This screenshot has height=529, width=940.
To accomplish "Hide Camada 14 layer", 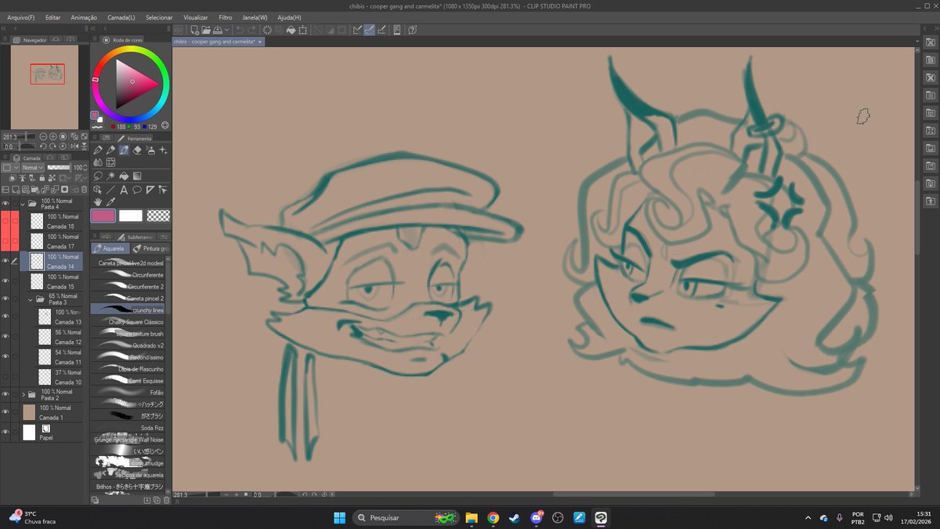I will [5, 261].
